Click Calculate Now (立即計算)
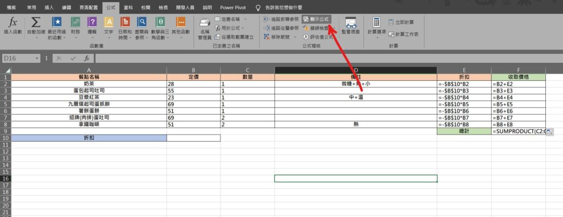563x217 pixels. (401, 22)
